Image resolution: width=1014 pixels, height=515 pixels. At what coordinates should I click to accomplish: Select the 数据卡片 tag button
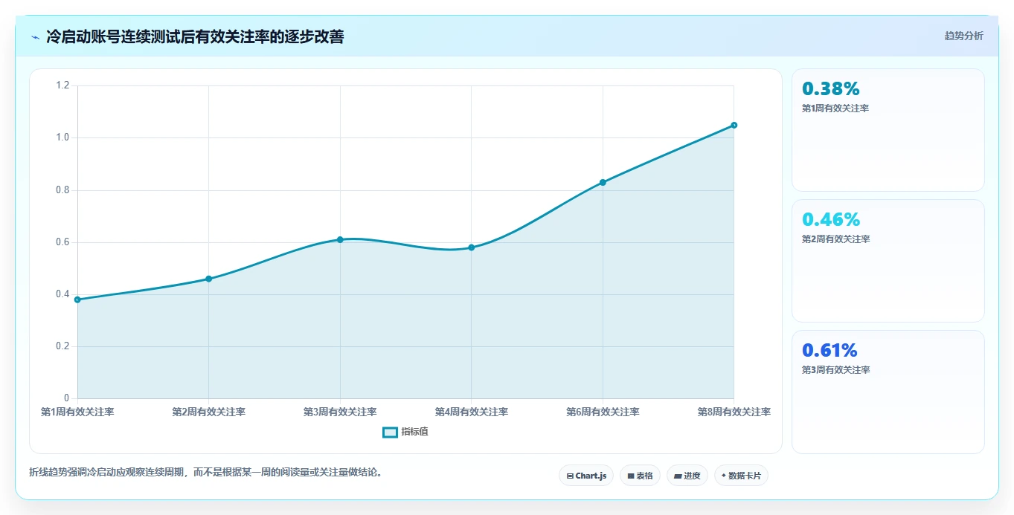click(x=741, y=476)
